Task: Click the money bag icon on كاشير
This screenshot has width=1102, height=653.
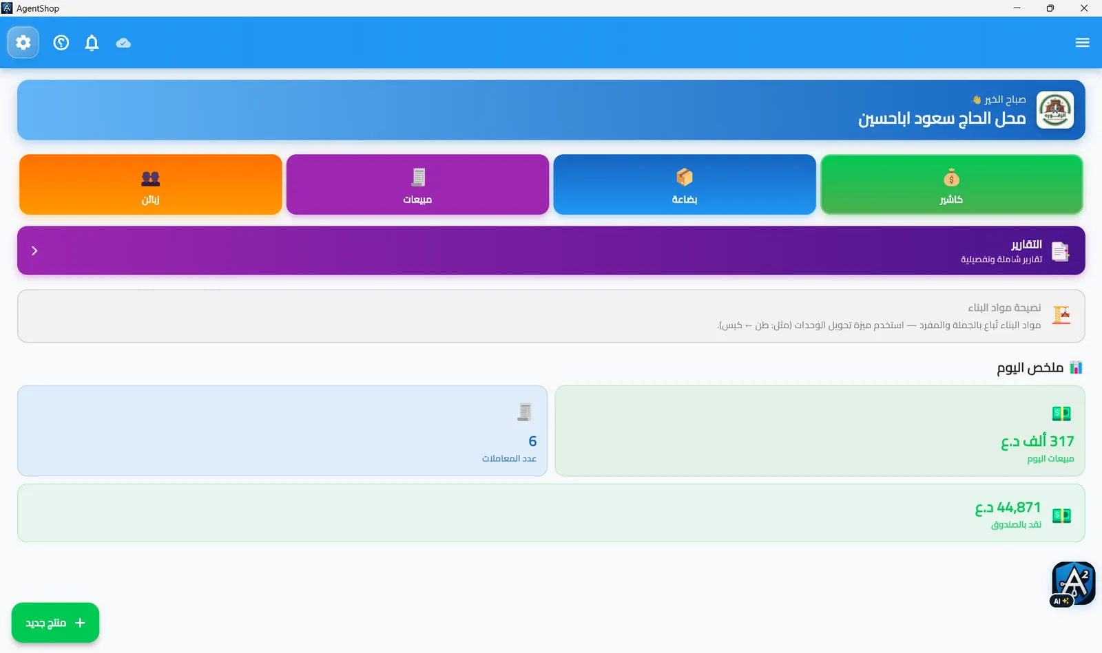Action: click(x=951, y=178)
